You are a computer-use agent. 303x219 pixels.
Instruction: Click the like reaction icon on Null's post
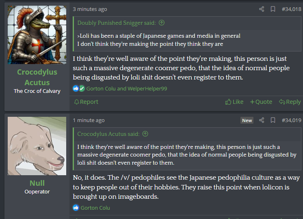click(x=76, y=208)
